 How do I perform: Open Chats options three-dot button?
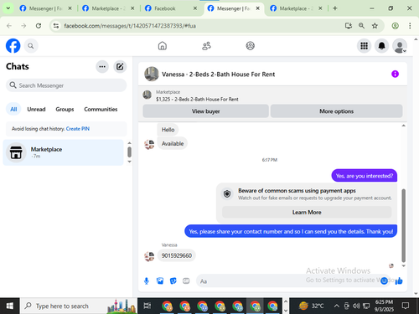click(x=102, y=66)
